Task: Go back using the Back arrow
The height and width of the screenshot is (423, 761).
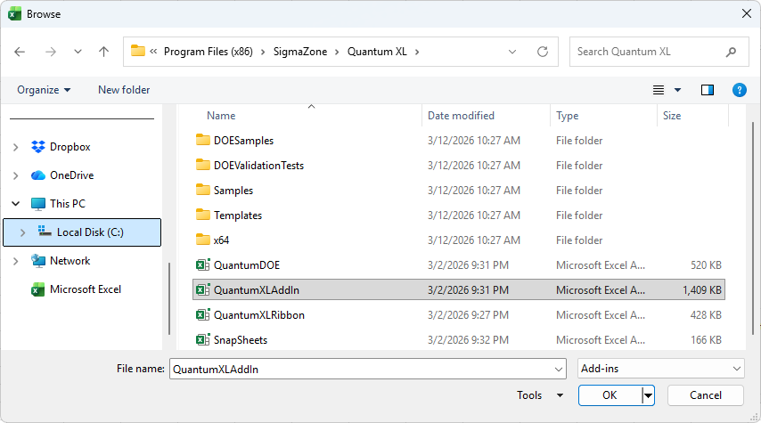Action: 20,52
